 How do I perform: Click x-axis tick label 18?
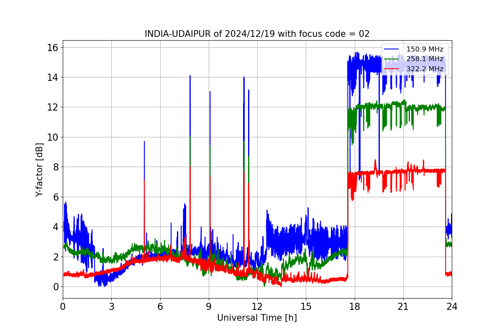click(x=354, y=306)
